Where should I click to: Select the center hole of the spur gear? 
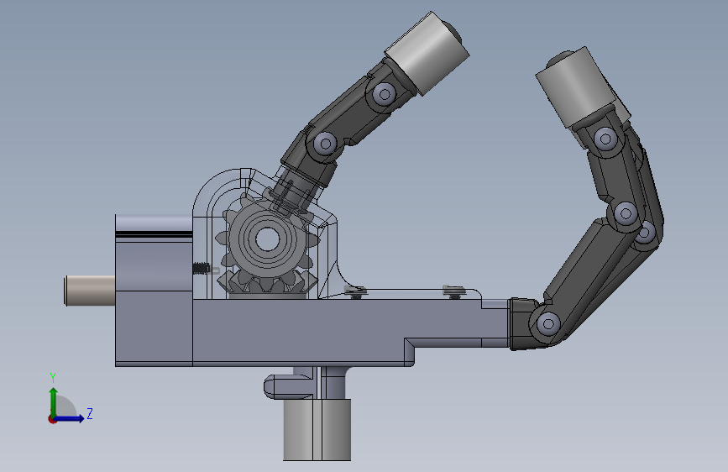click(x=267, y=239)
